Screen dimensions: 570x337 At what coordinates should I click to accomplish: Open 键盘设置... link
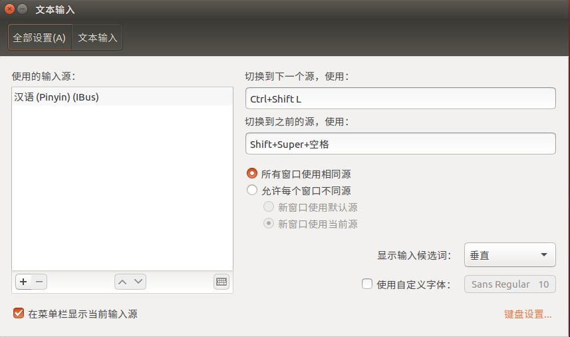[528, 314]
